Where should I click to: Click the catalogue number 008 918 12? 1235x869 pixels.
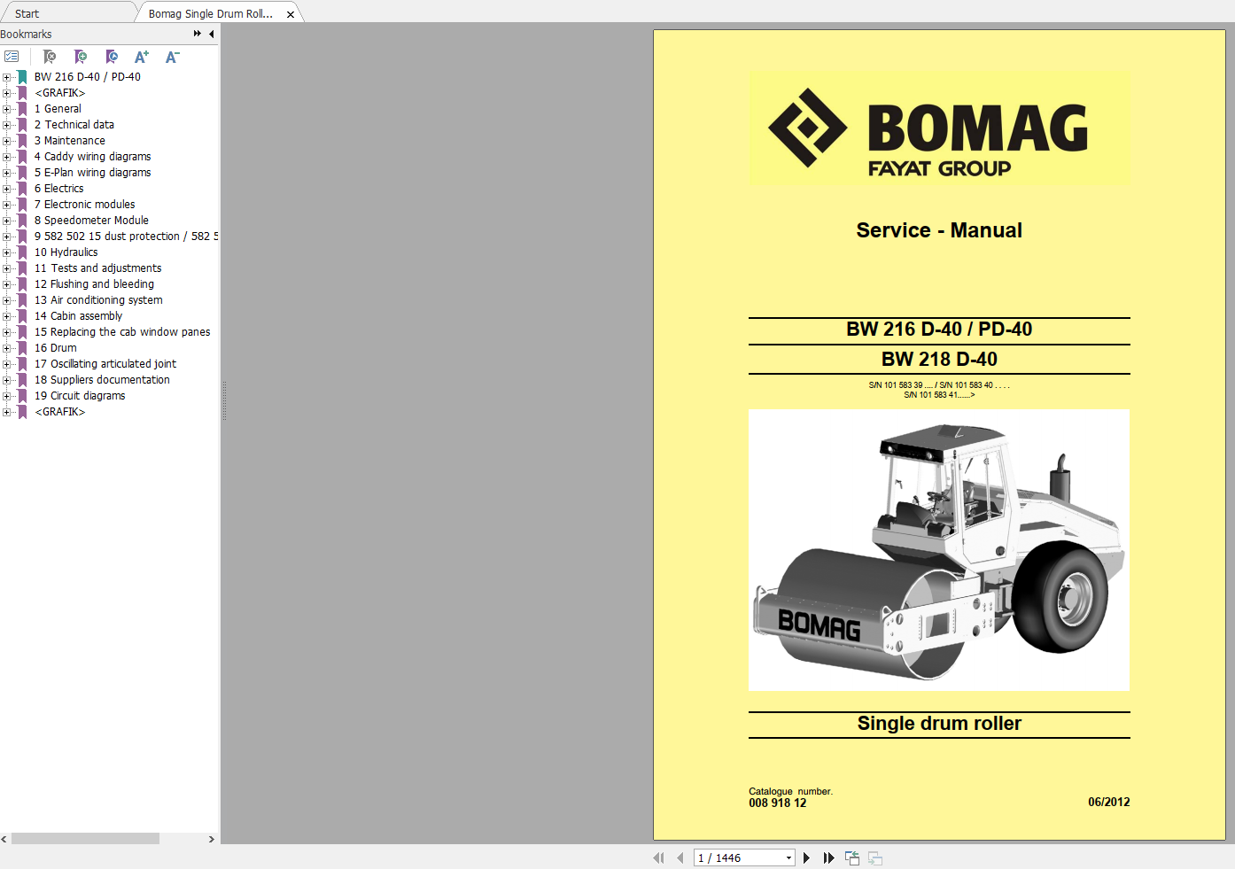point(778,803)
